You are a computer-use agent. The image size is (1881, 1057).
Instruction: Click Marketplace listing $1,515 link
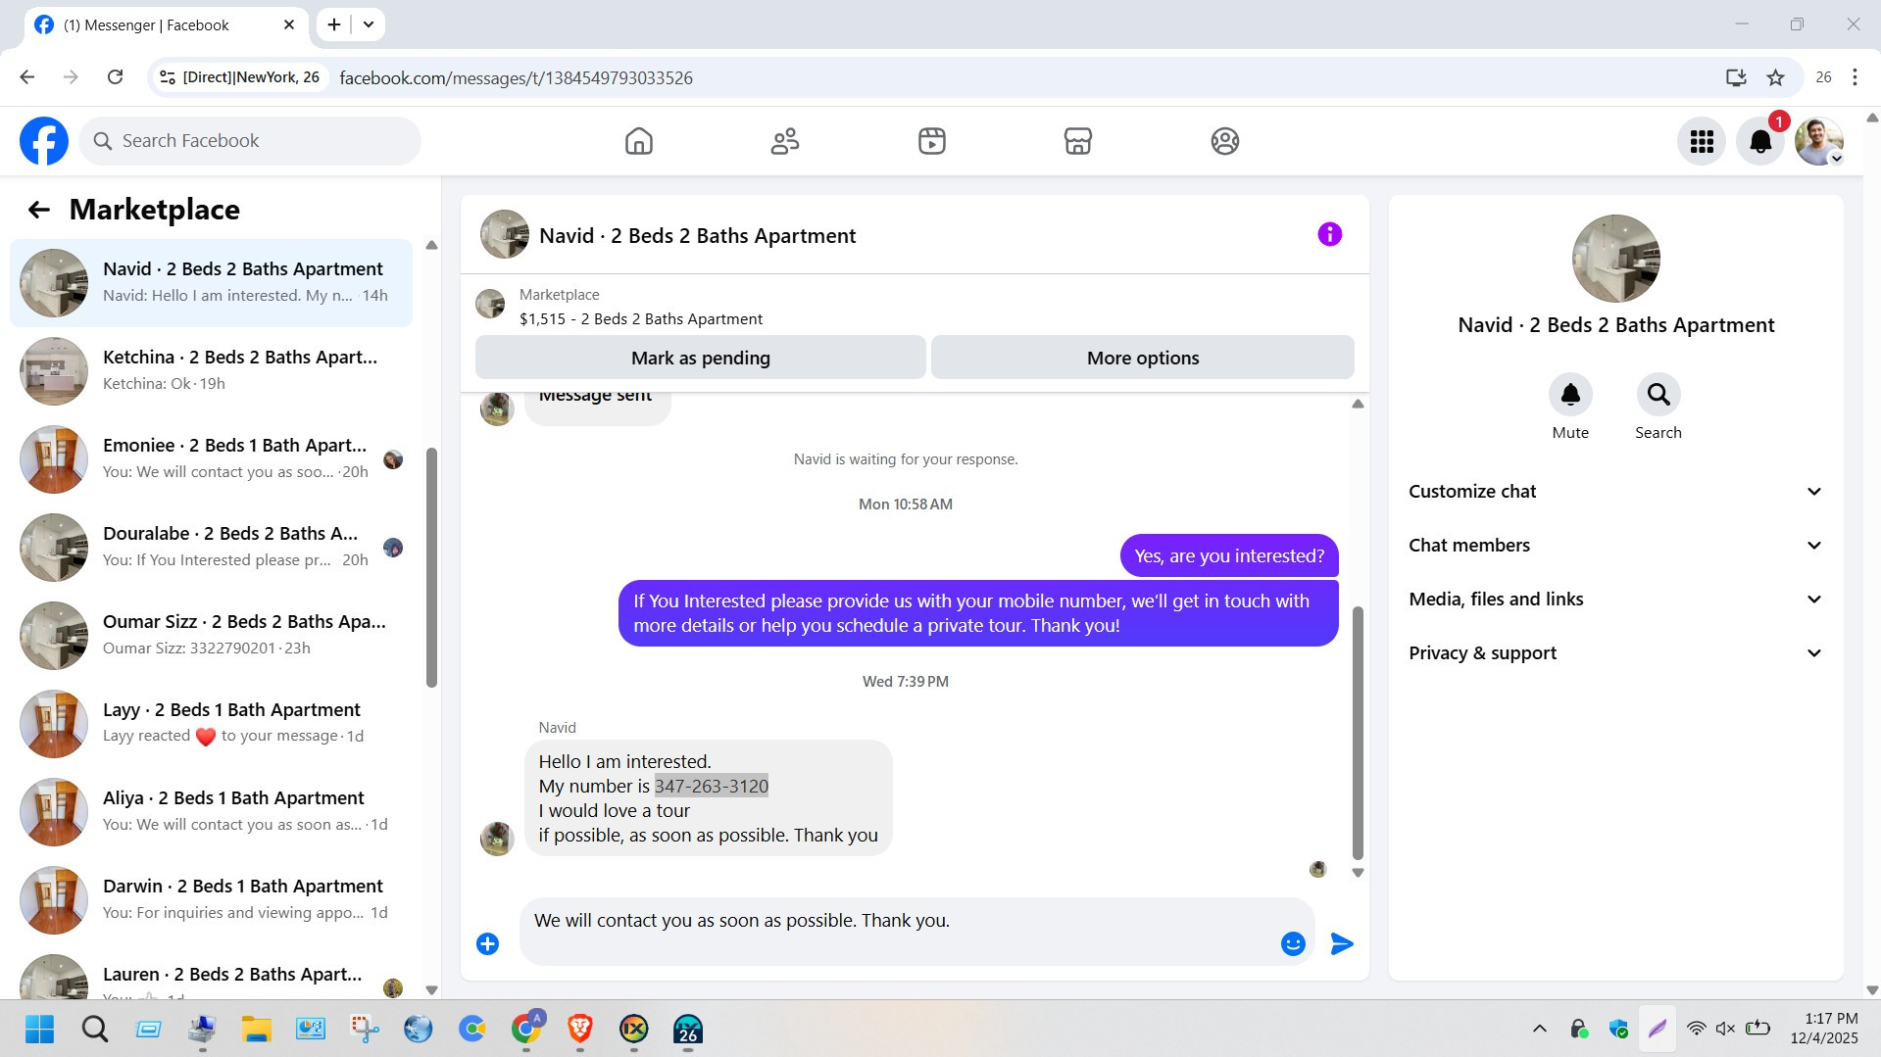coord(641,319)
